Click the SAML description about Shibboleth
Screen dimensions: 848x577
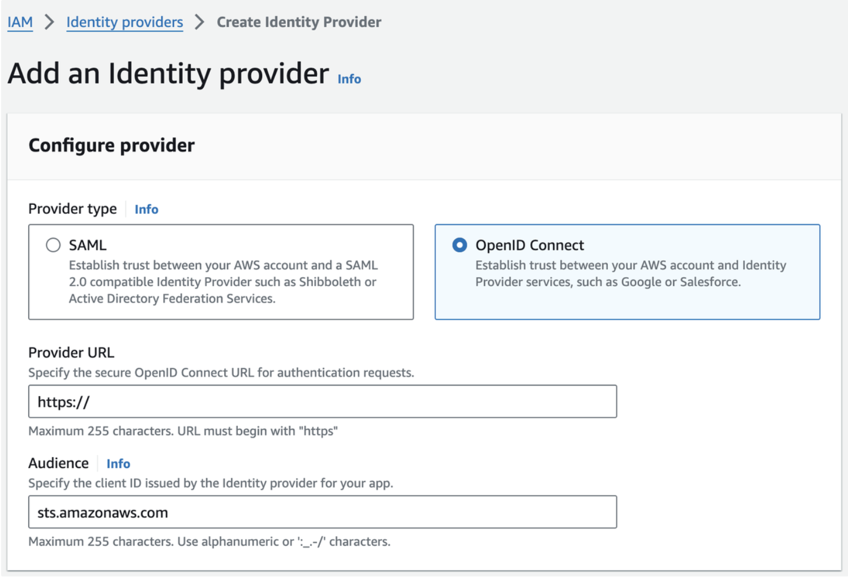pos(223,282)
